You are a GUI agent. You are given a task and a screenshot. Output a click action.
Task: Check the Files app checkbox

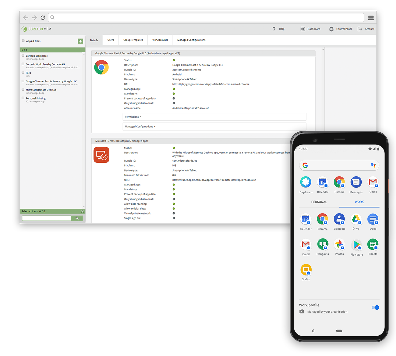[x=23, y=73]
